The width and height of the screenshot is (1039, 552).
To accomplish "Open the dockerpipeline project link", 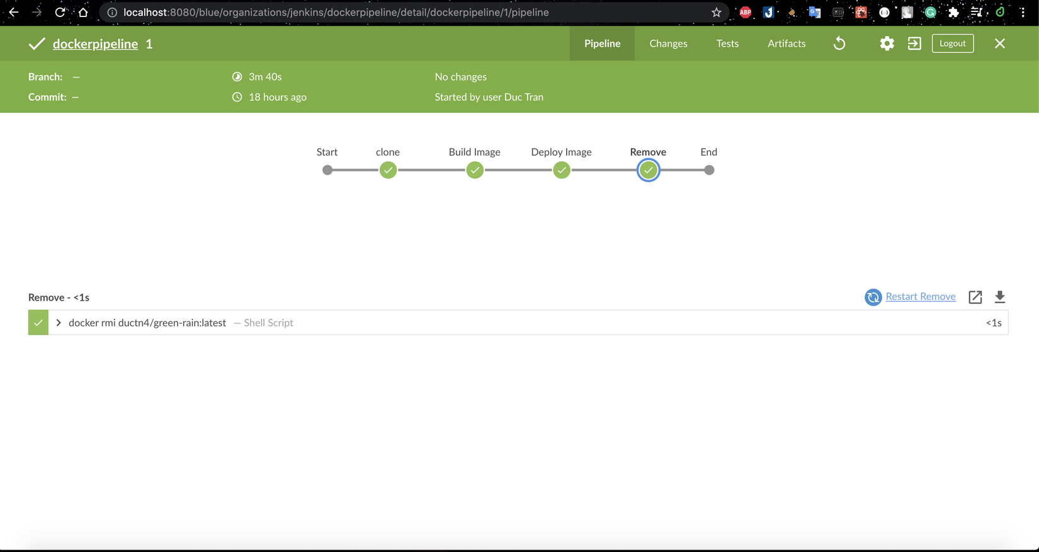I will (95, 43).
